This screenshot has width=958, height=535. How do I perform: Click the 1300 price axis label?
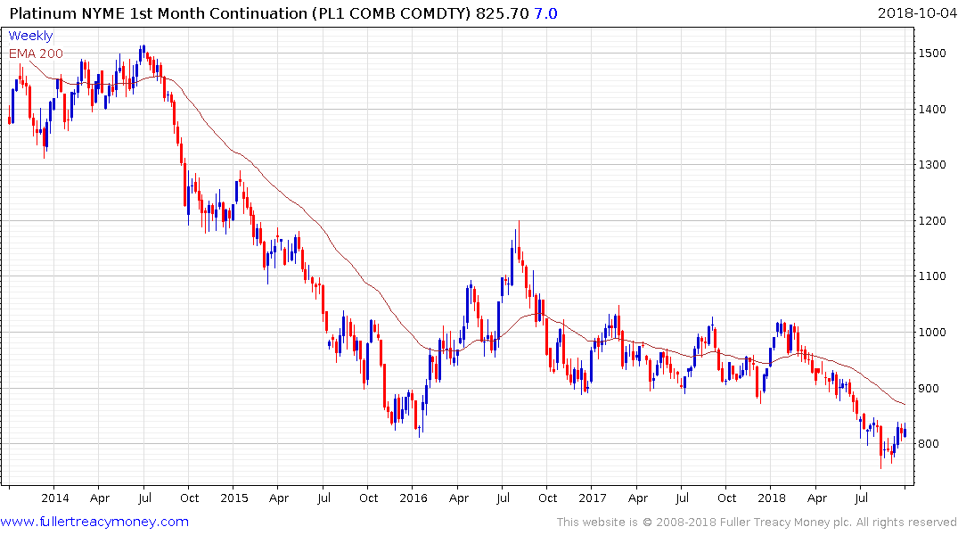(933, 164)
